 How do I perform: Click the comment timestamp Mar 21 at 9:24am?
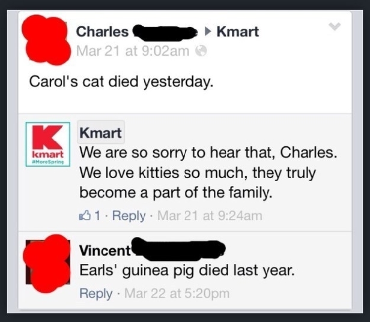pyautogui.click(x=210, y=216)
